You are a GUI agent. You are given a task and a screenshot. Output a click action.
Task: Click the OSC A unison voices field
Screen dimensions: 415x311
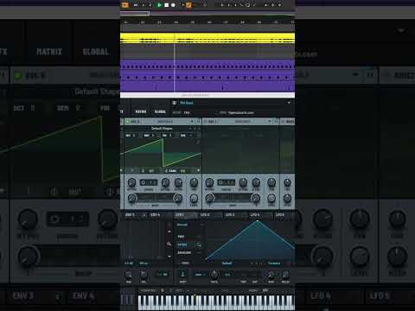tap(148, 182)
